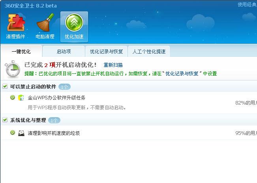257x183 pixels.
Task: Click the green 优化加速 arrow icon
Action: point(74,22)
